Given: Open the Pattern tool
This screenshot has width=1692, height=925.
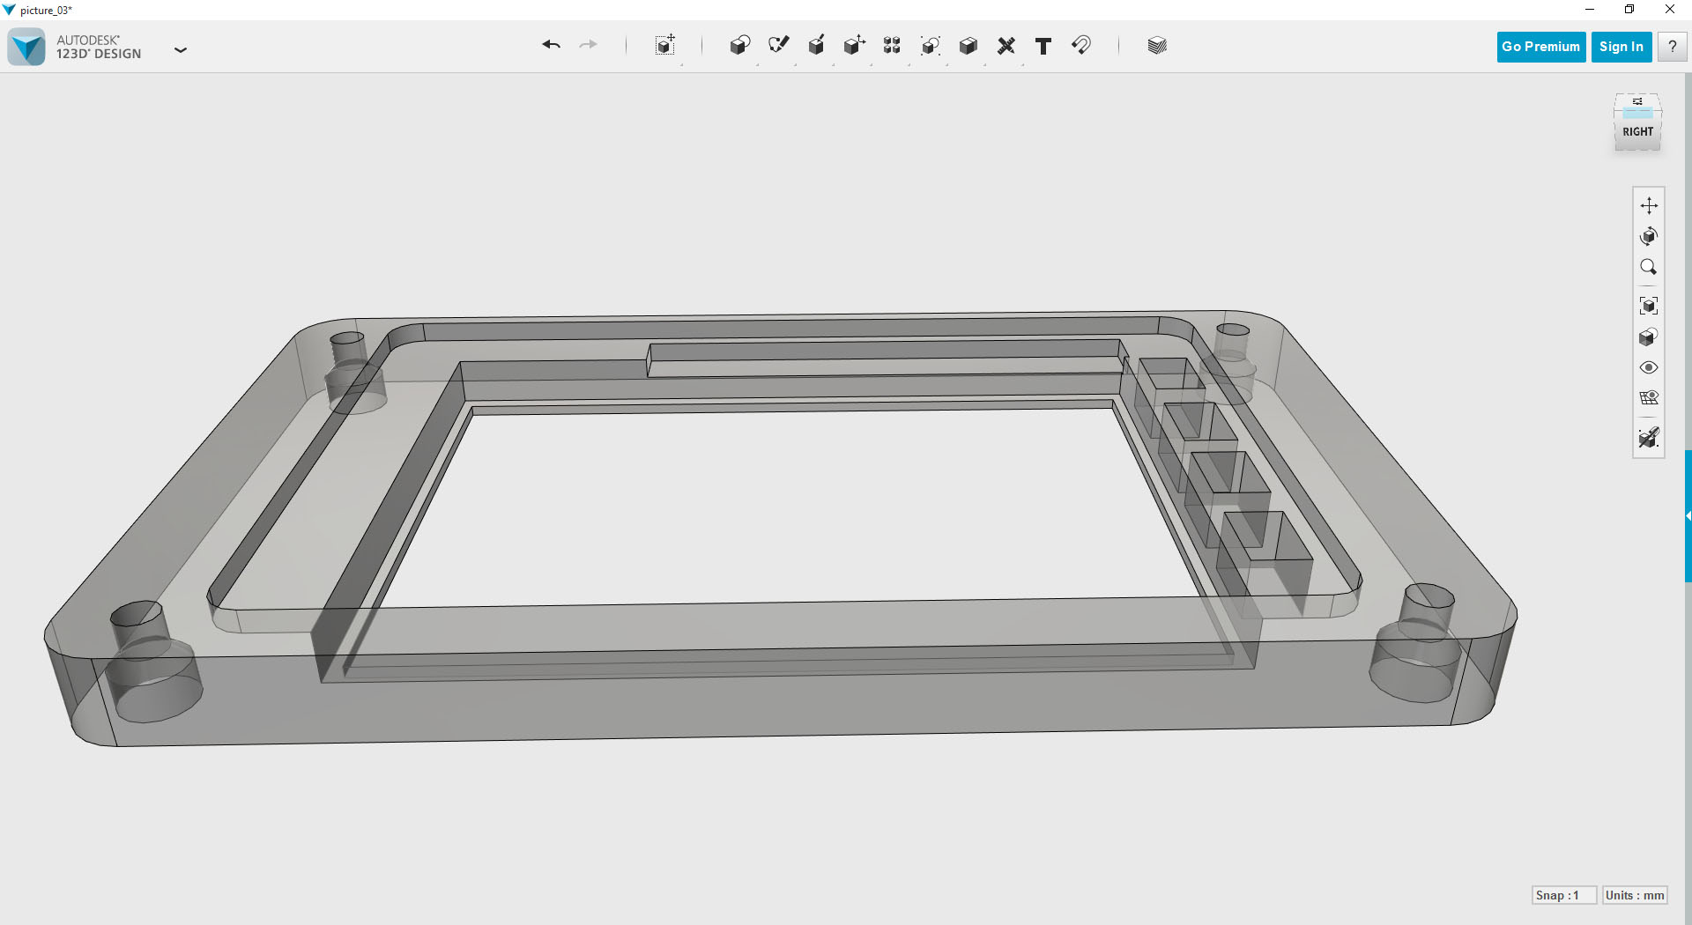Looking at the screenshot, I should tap(891, 45).
